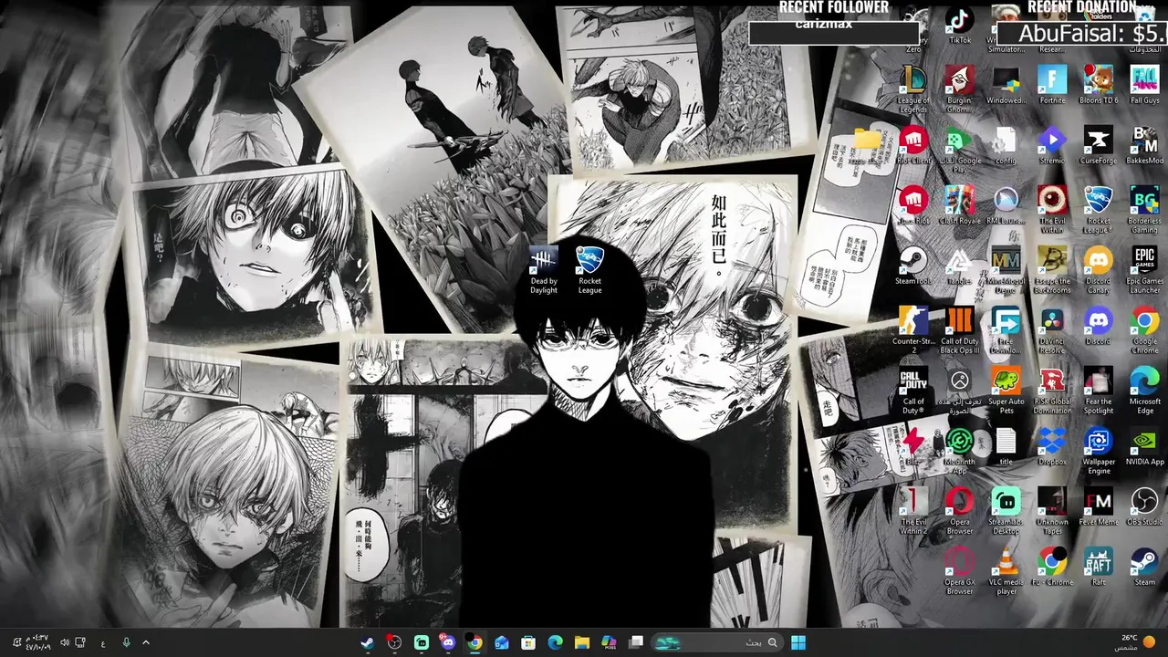Open the 'config' file on the desktop

[1006, 145]
